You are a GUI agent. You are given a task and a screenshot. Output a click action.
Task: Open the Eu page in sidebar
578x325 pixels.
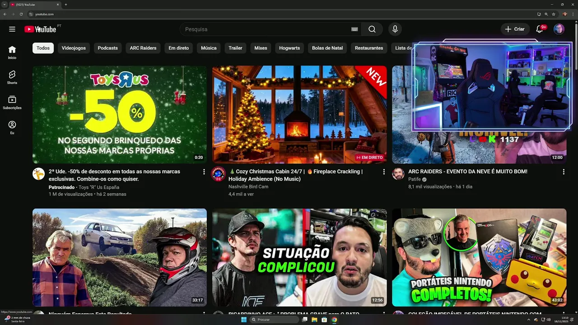click(12, 127)
